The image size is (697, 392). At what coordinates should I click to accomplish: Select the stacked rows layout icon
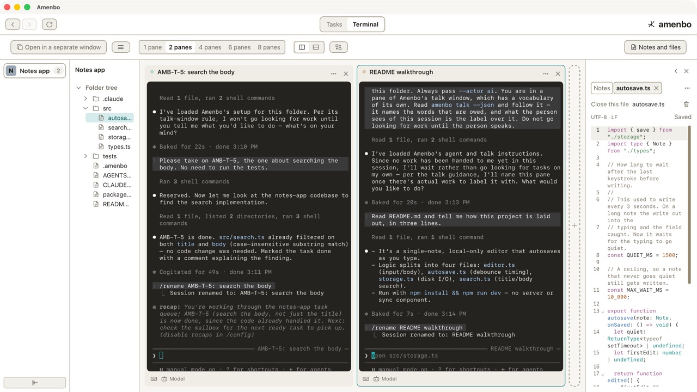click(316, 47)
